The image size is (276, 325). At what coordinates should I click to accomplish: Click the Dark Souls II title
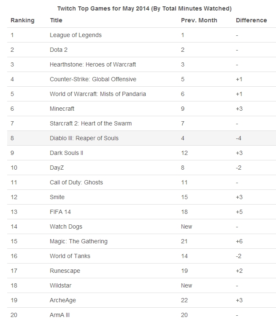[x=66, y=153]
